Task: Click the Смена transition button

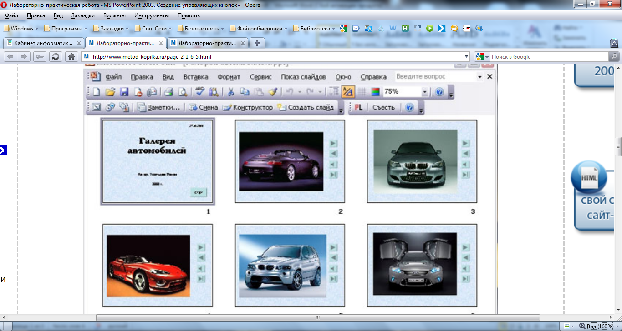Action: (x=204, y=108)
